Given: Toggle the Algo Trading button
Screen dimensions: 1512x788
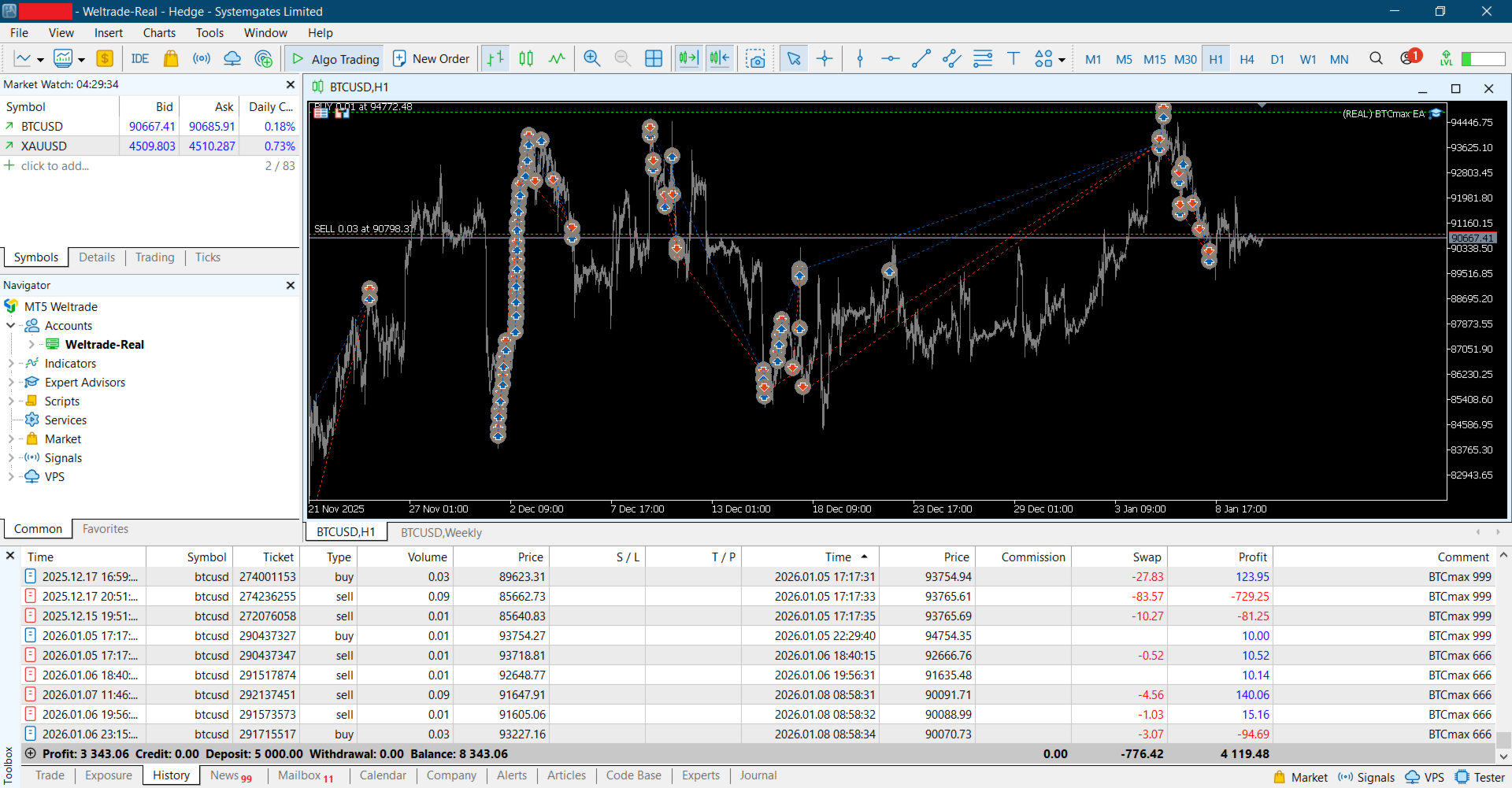Looking at the screenshot, I should coord(336,59).
